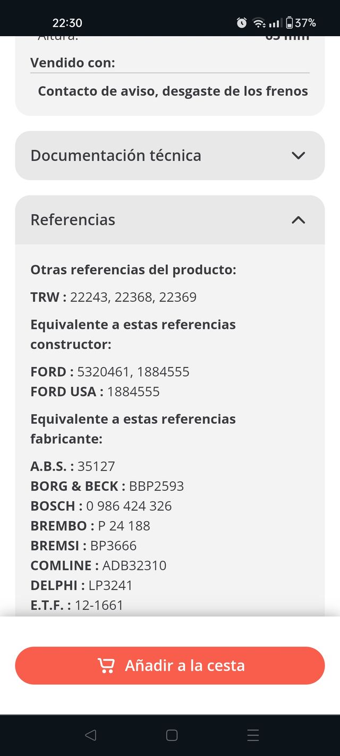Click the shopping cart icon

pyautogui.click(x=106, y=666)
